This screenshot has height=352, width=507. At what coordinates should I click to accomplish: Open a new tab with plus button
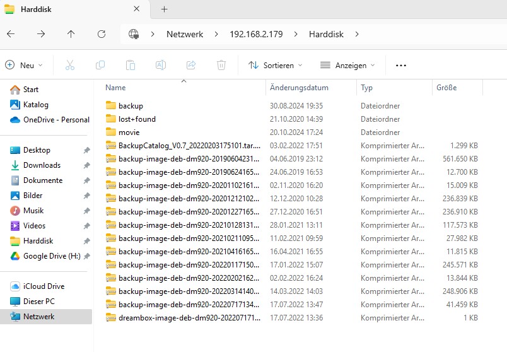(165, 9)
